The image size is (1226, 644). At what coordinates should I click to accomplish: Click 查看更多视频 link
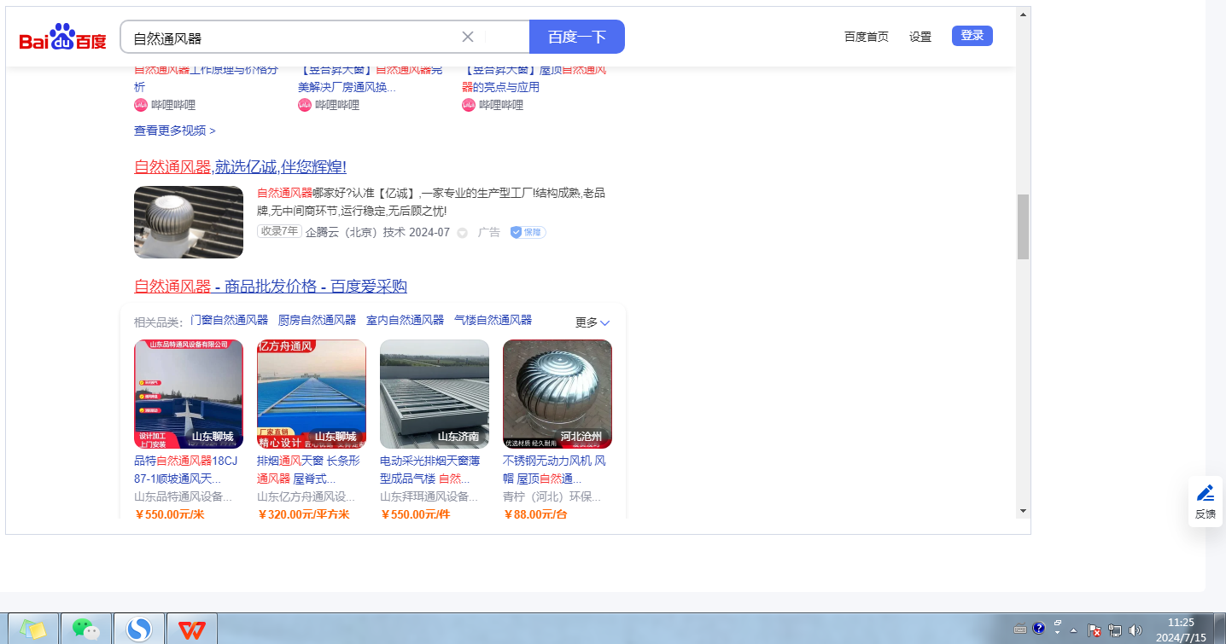point(175,131)
